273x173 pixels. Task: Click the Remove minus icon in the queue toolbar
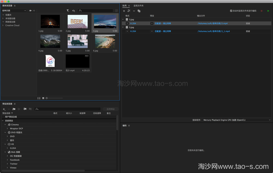pyautogui.click(x=134, y=11)
